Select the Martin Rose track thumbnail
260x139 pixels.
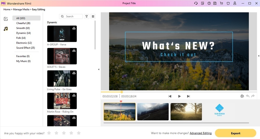[62, 101]
